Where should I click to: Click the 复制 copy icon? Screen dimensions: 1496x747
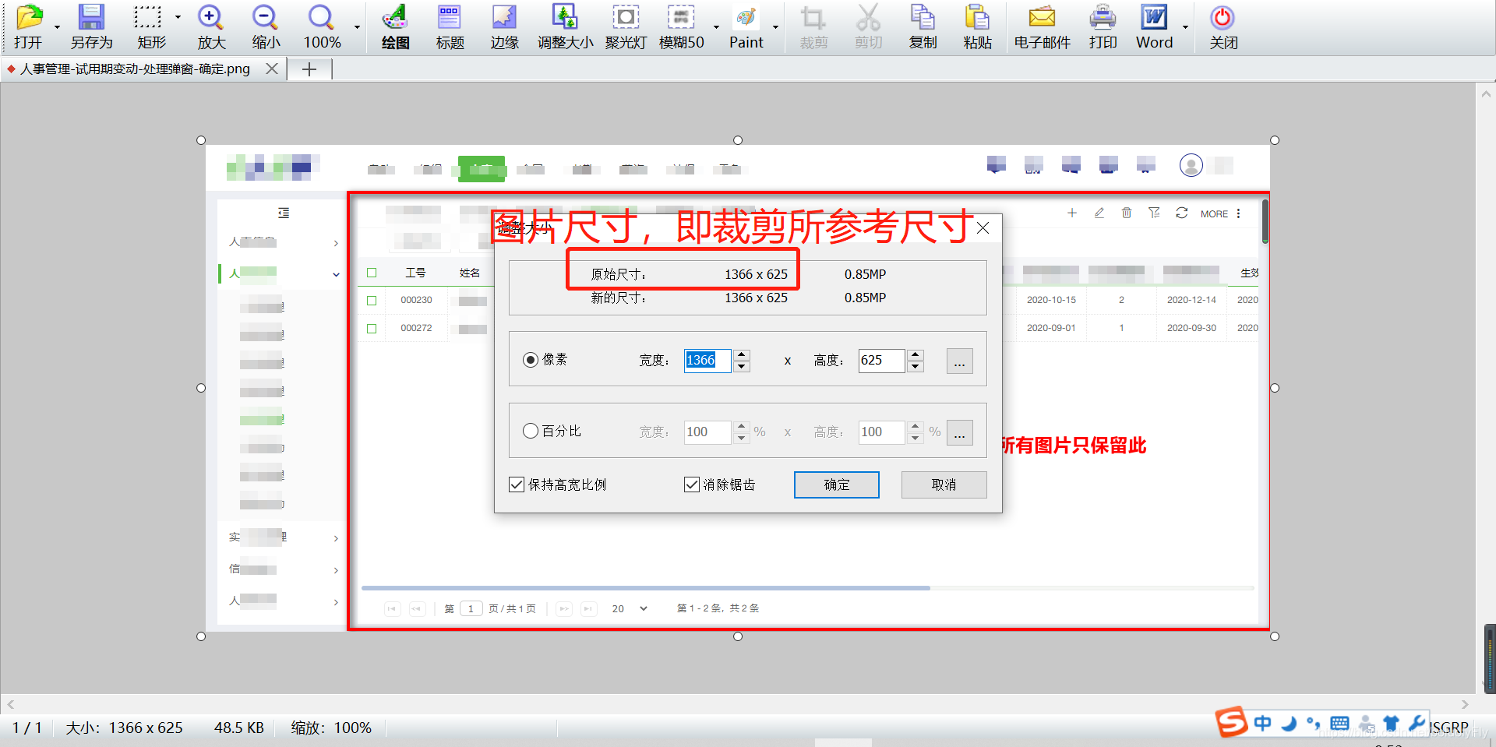point(923,26)
